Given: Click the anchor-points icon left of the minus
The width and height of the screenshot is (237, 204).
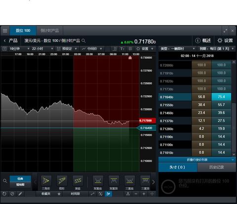Looking at the screenshot, I should click(128, 194).
